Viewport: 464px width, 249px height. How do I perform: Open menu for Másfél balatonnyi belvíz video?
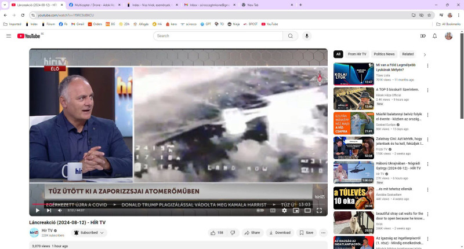(x=427, y=115)
